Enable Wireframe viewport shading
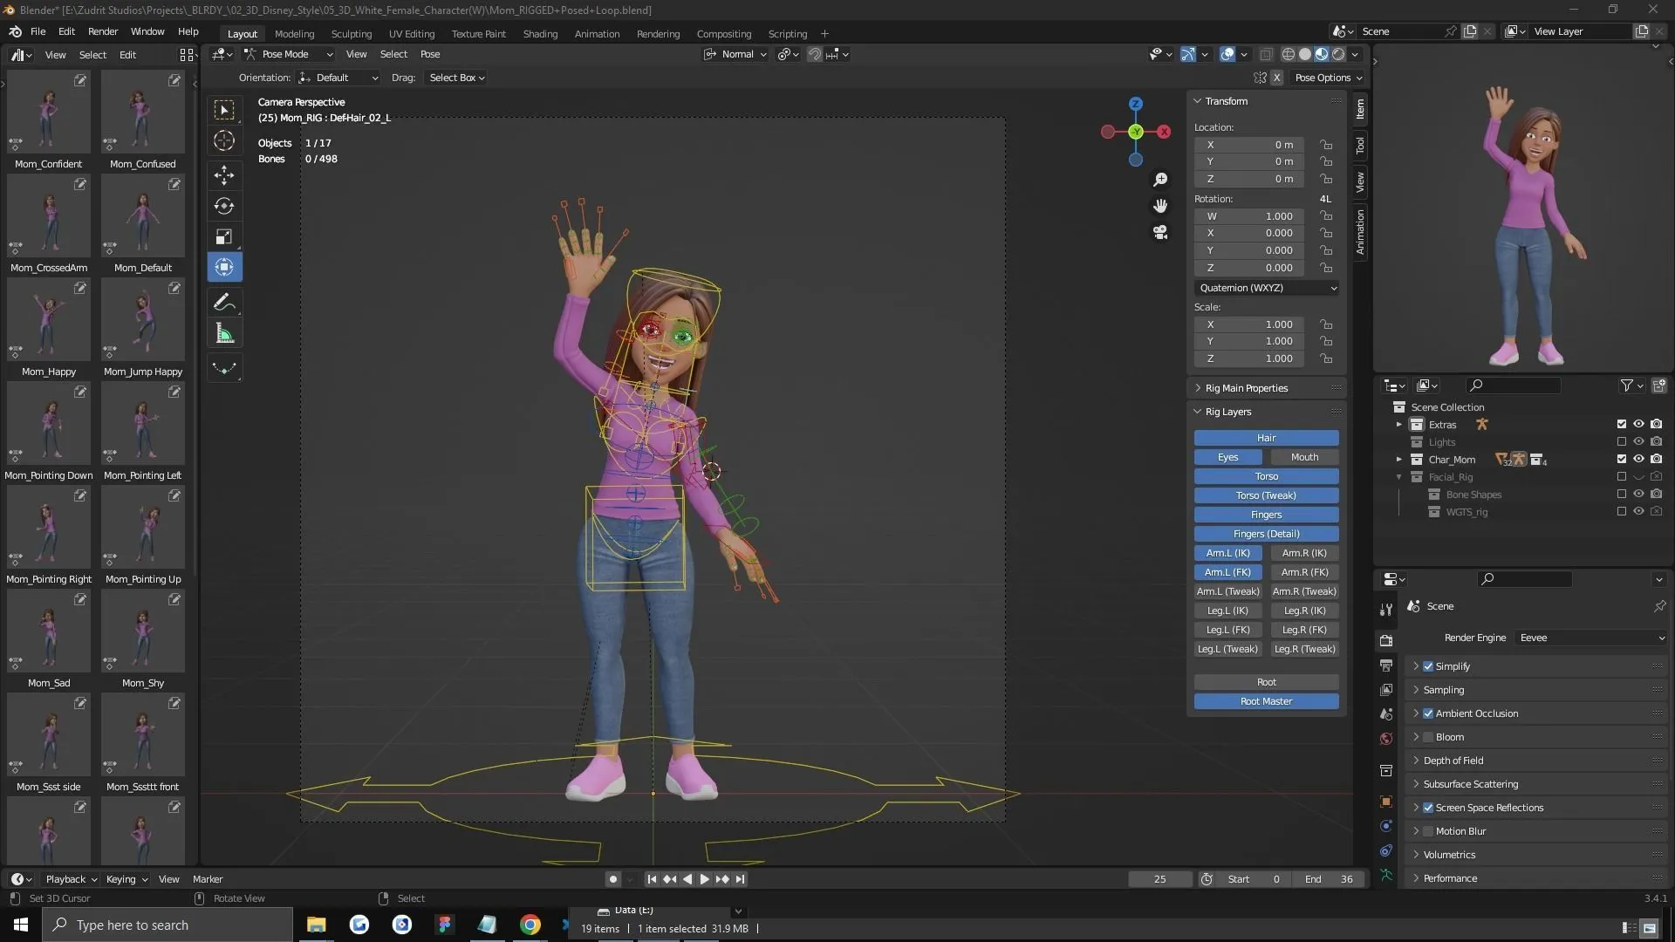Viewport: 1675px width, 942px height. [x=1288, y=53]
